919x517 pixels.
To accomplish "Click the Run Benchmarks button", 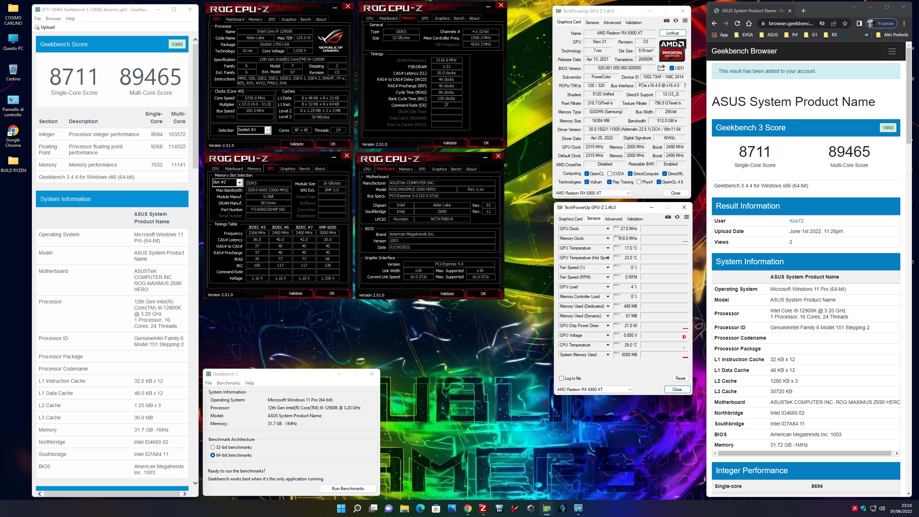I will [348, 489].
